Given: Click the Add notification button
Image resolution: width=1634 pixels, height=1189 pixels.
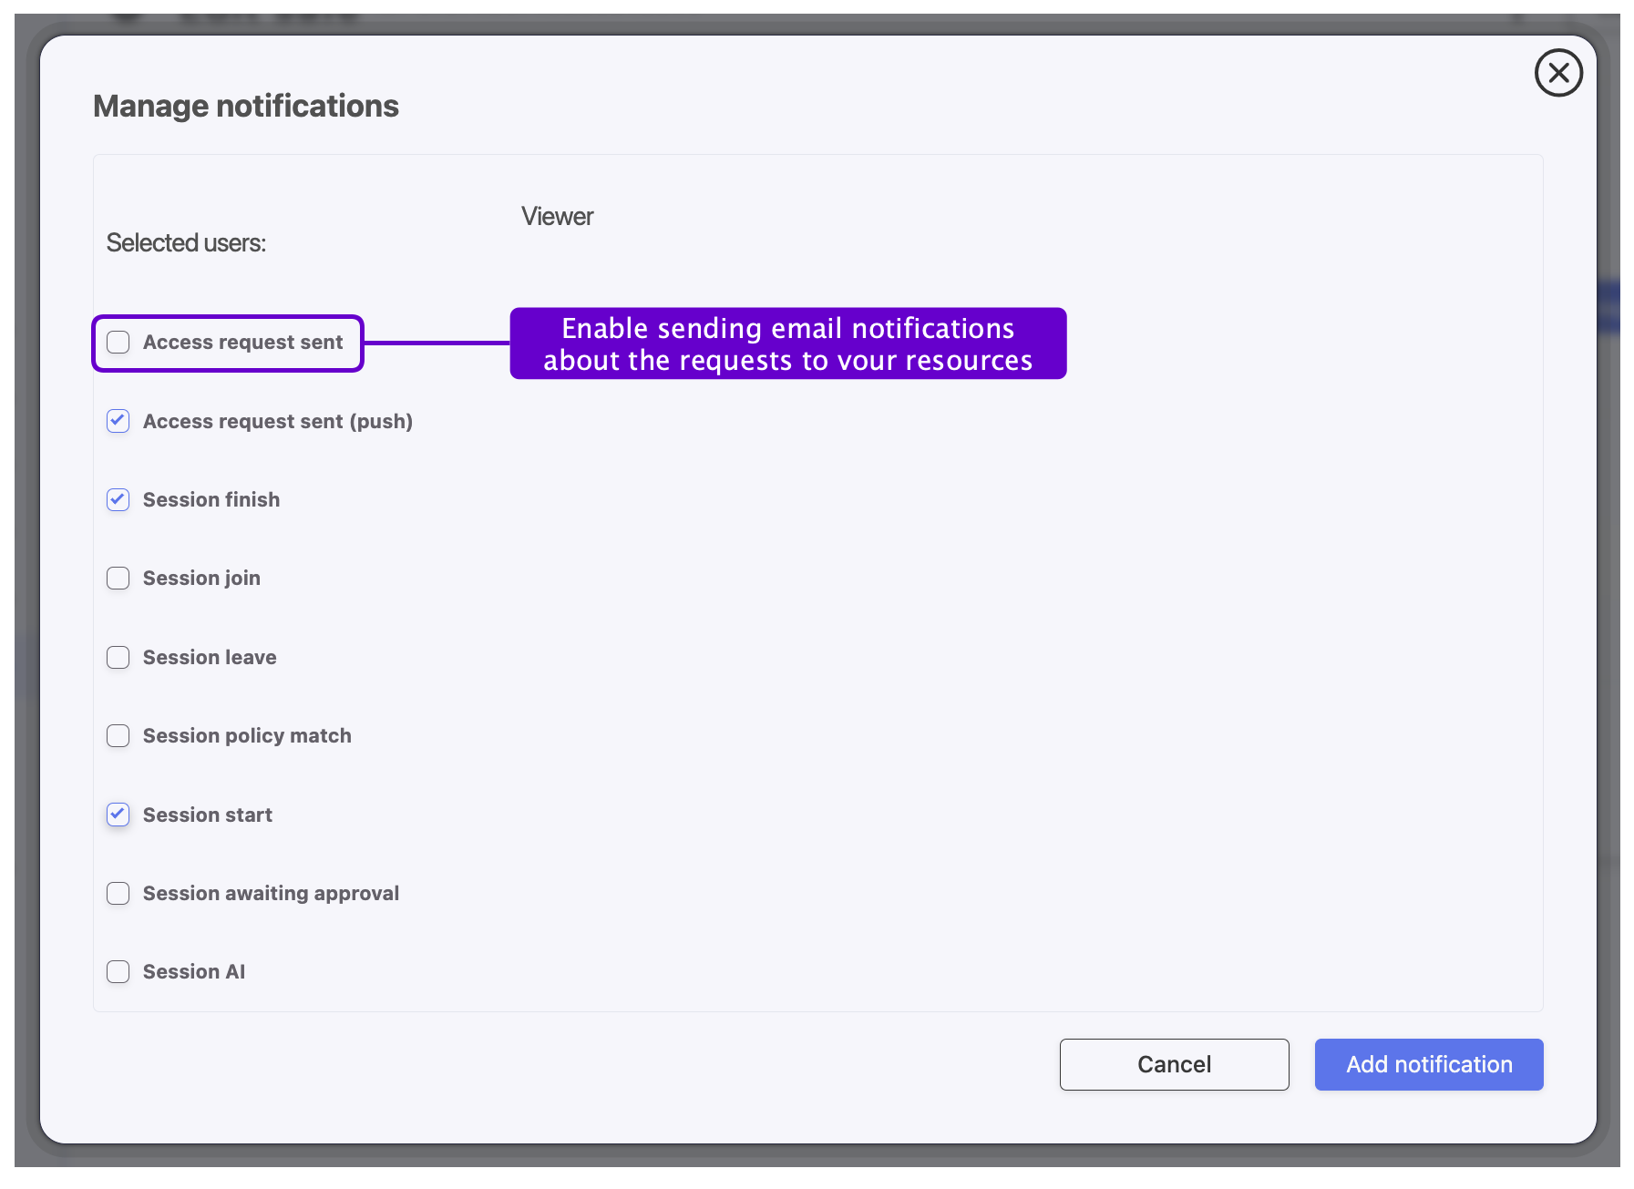Looking at the screenshot, I should 1428,1064.
